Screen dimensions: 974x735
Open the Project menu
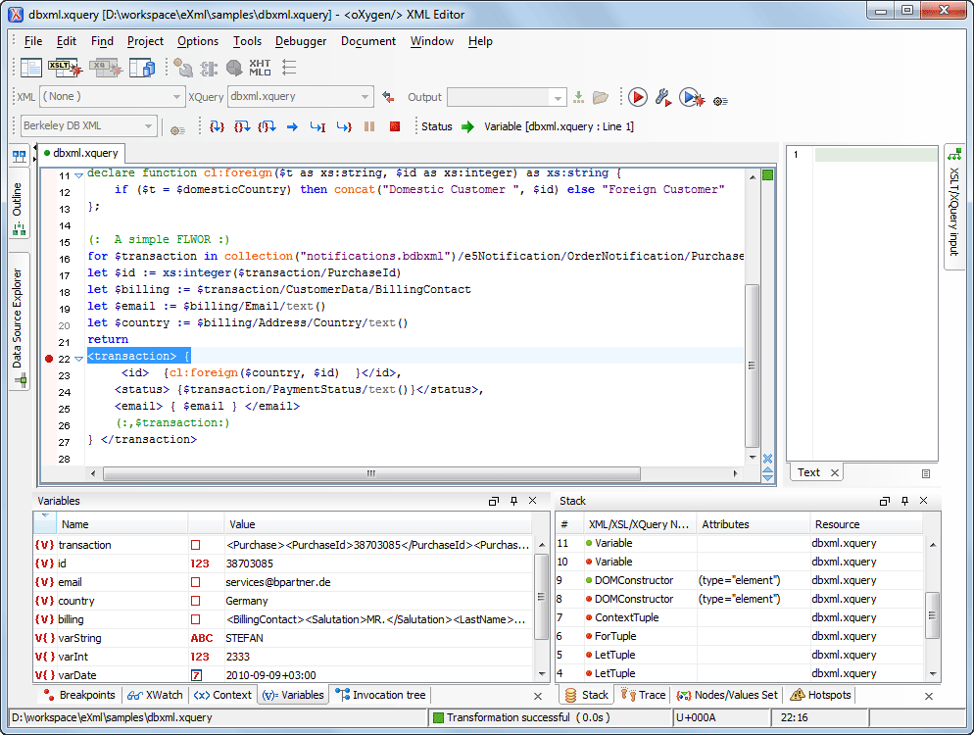click(x=145, y=41)
